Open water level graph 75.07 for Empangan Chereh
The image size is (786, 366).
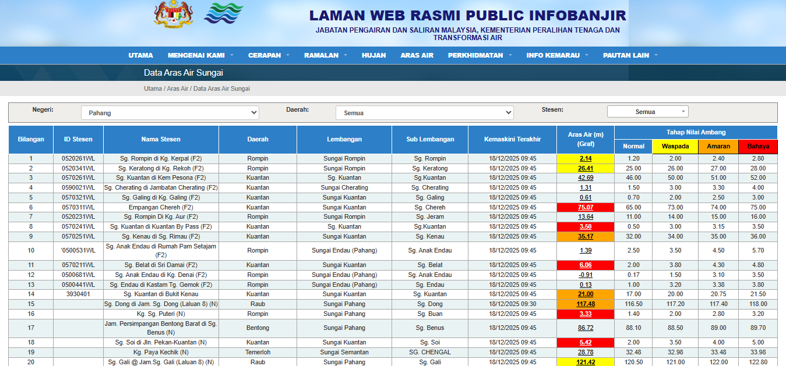[586, 207]
